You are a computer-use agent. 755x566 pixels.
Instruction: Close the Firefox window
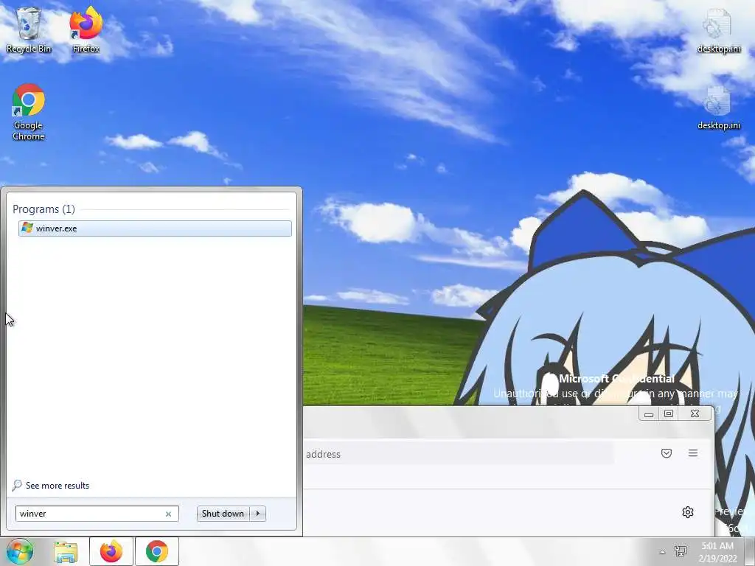point(695,414)
